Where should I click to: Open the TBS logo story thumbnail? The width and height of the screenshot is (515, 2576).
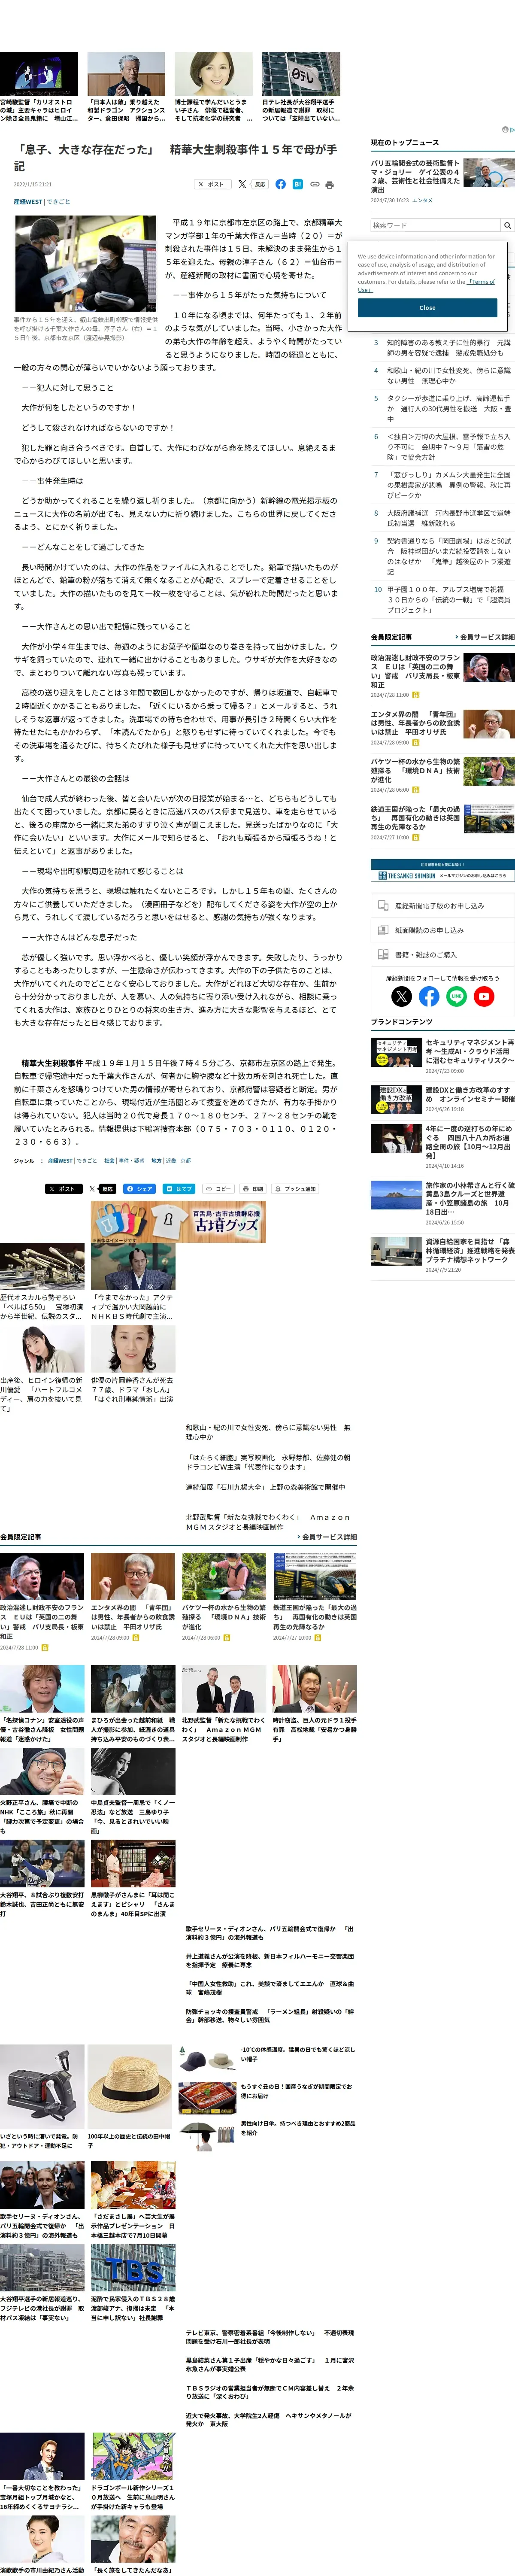[x=133, y=2268]
